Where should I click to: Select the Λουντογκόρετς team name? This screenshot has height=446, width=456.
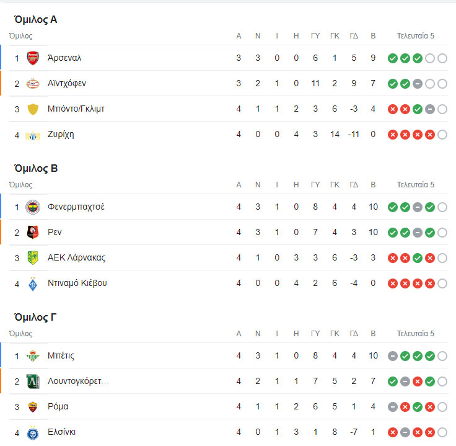pos(78,381)
